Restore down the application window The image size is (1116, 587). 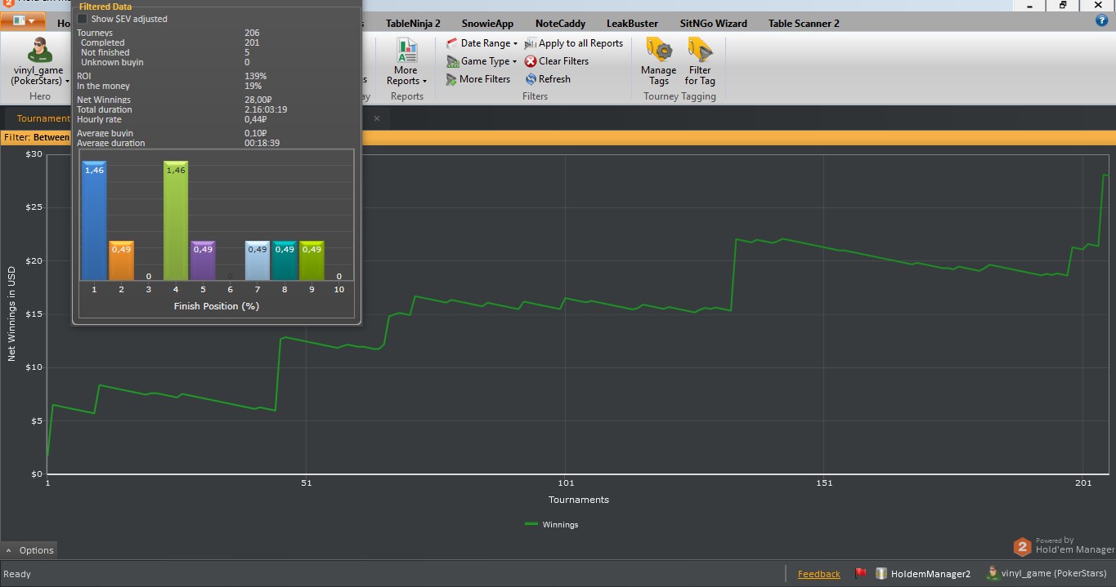point(1063,5)
